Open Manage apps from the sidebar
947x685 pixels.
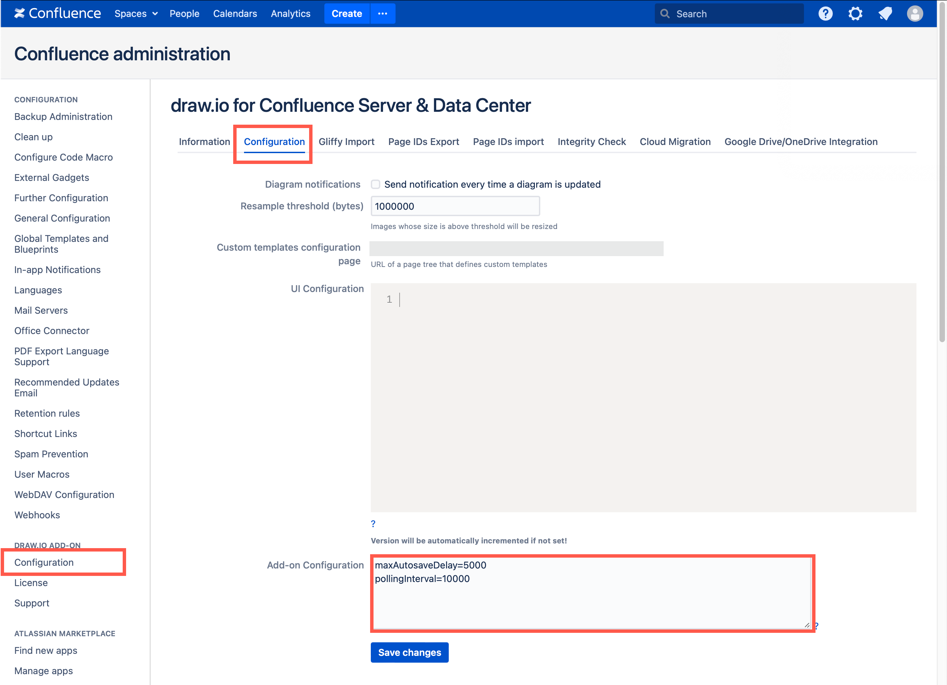pyautogui.click(x=43, y=671)
